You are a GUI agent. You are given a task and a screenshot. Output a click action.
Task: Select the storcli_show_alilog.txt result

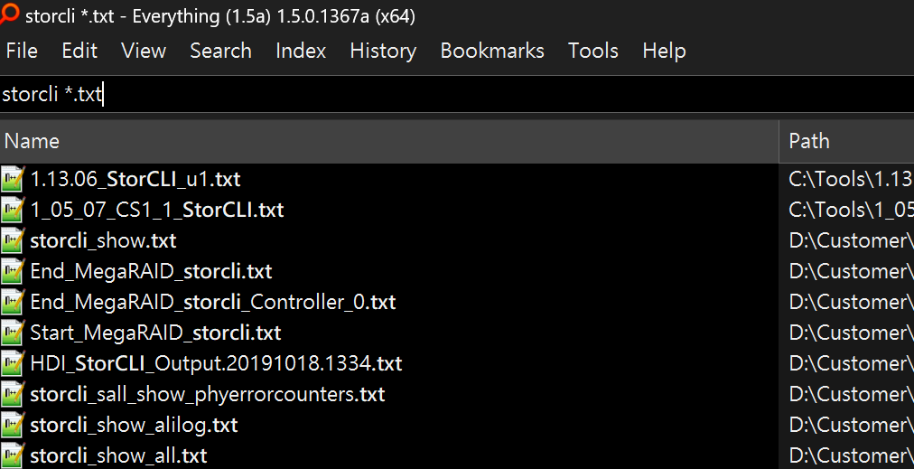coord(134,425)
